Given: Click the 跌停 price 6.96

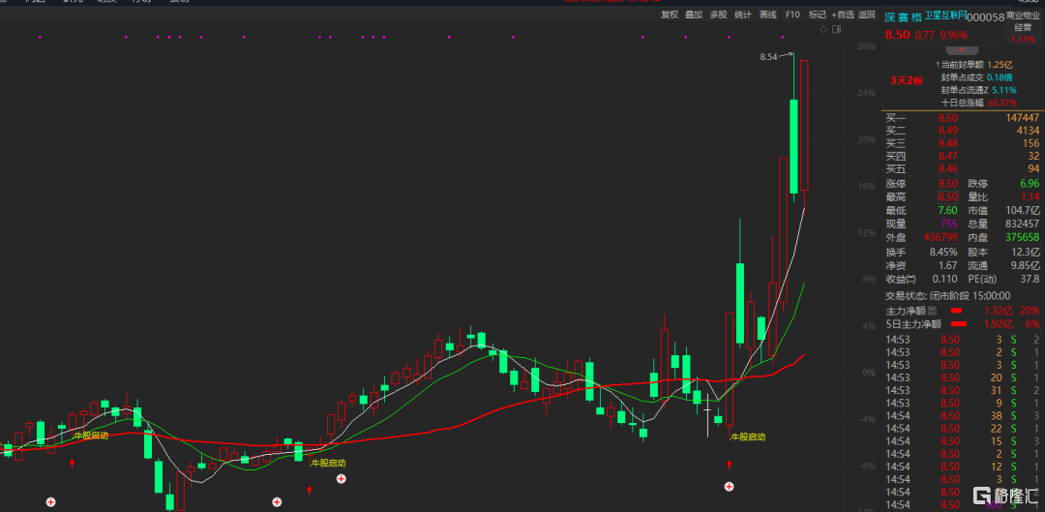Looking at the screenshot, I should coord(1029,183).
